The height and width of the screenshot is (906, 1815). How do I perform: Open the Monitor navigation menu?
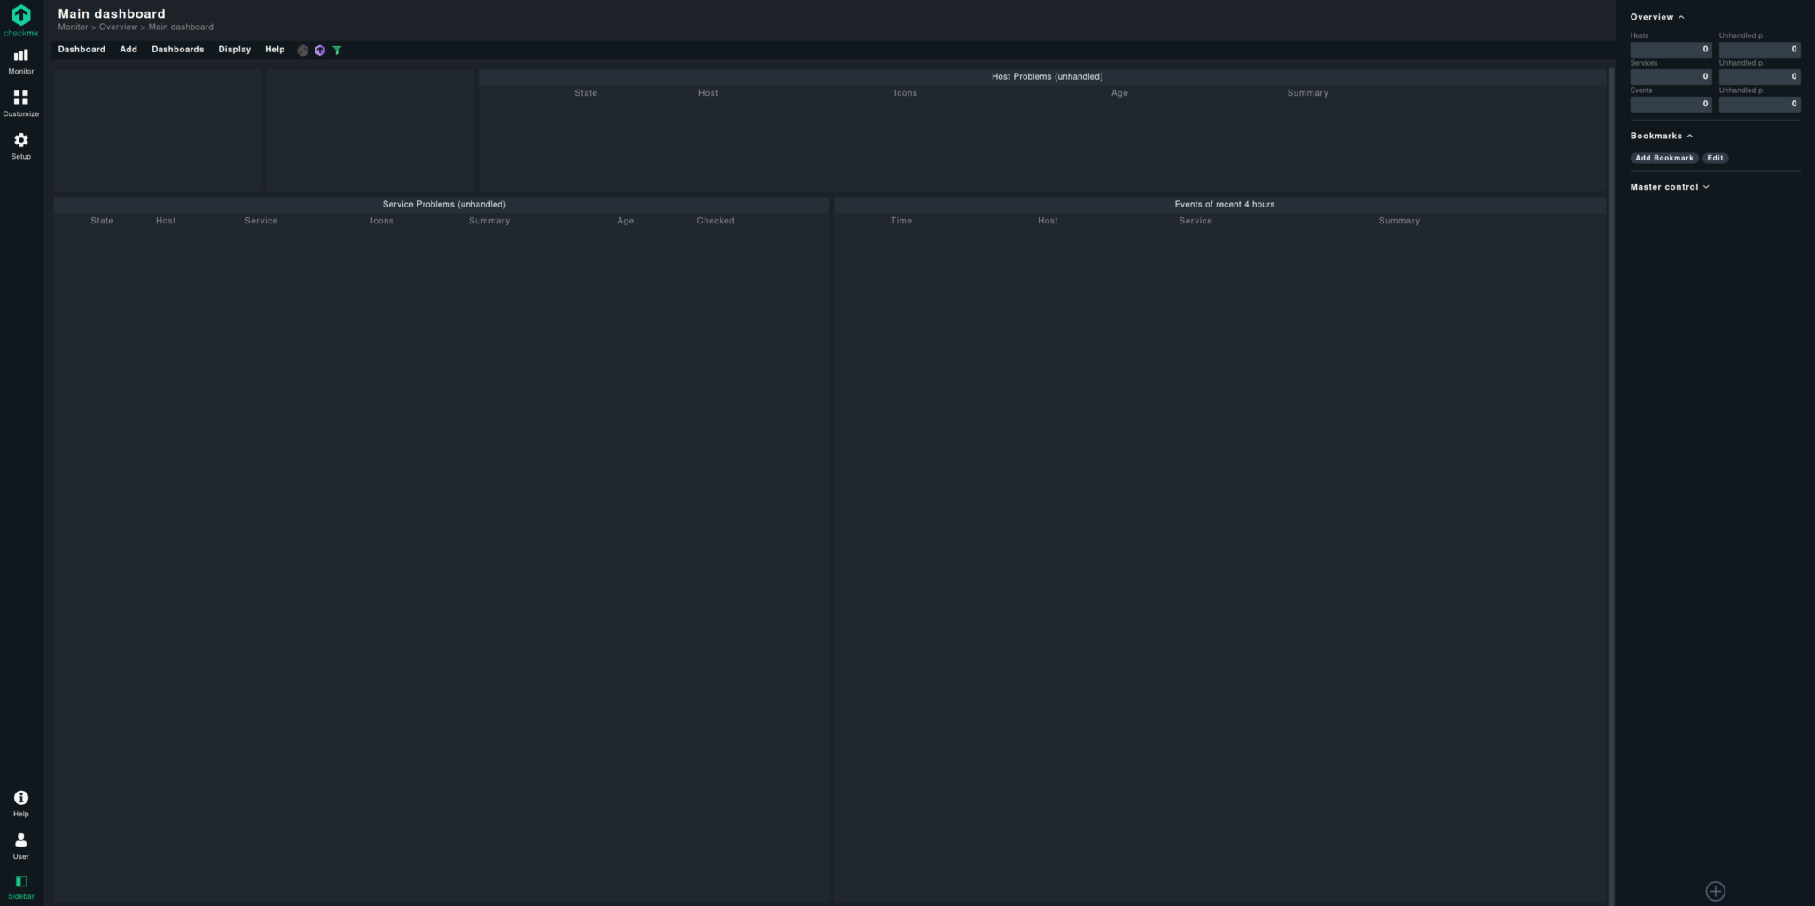[20, 60]
